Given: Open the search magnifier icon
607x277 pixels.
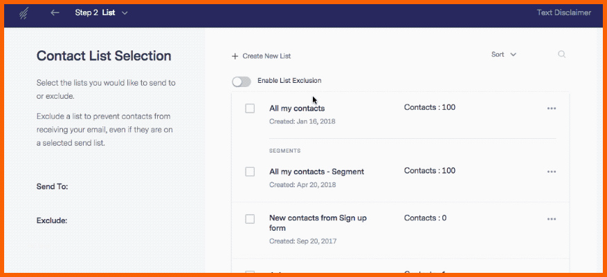Looking at the screenshot, I should (x=562, y=55).
